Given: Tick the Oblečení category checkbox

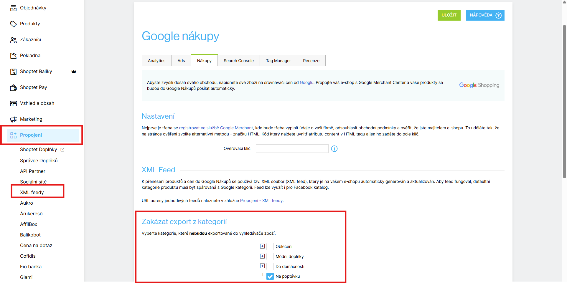Looking at the screenshot, I should [x=270, y=246].
